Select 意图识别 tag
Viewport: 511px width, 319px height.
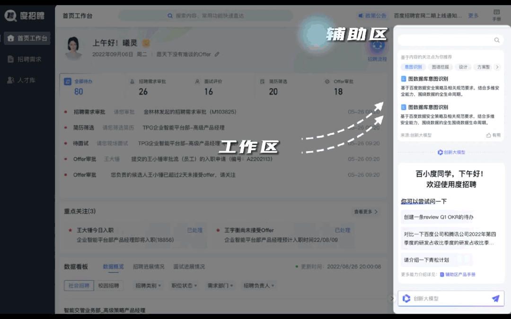[x=413, y=67]
